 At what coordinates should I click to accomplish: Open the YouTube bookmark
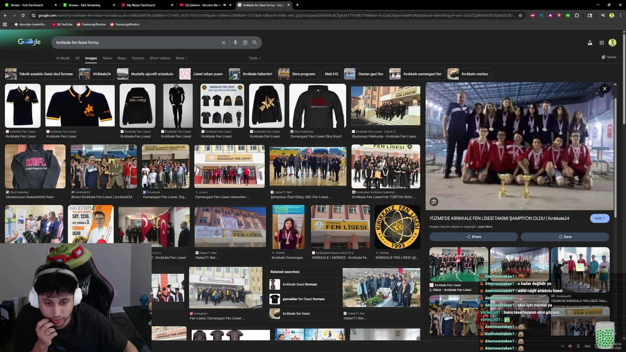(x=62, y=24)
